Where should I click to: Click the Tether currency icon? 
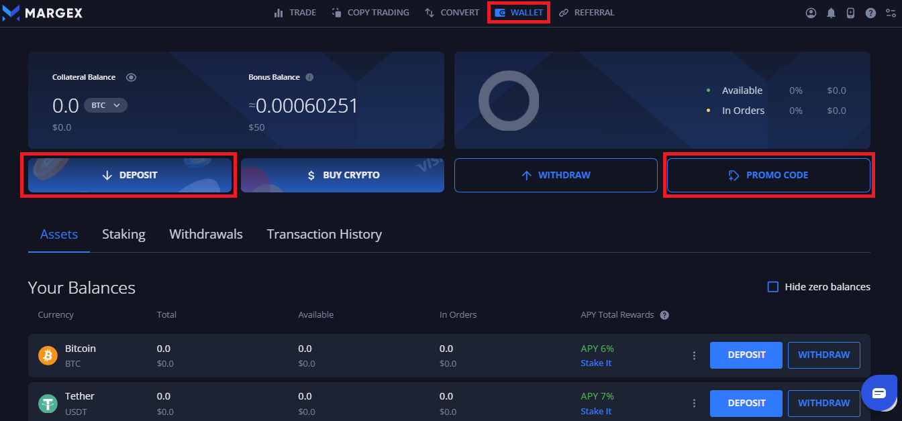tap(47, 403)
